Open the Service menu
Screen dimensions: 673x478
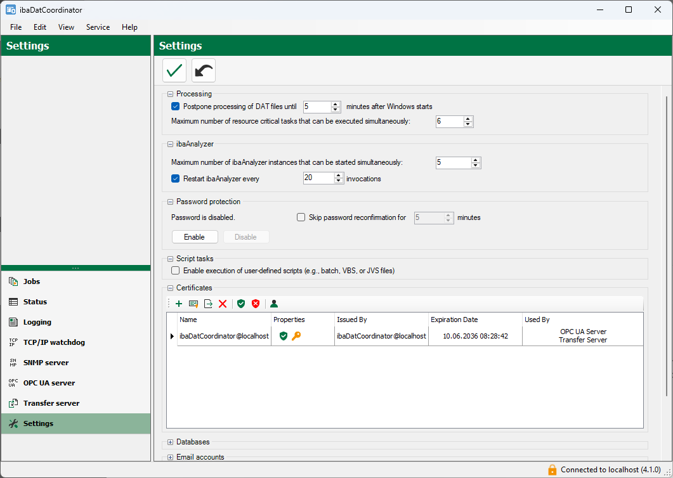98,27
